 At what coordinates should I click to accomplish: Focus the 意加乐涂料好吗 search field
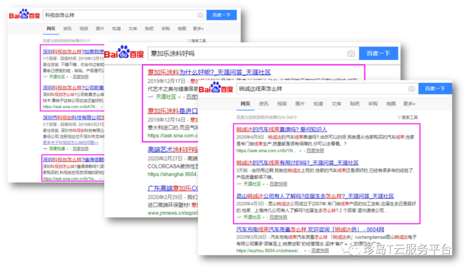[x=253, y=54]
